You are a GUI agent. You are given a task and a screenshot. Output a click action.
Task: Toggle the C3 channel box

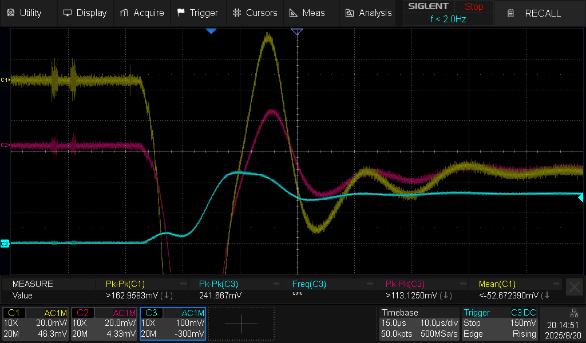pos(172,324)
